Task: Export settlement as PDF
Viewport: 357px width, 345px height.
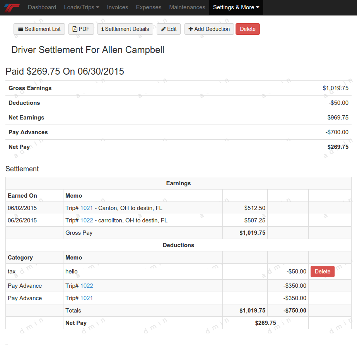Action: [81, 29]
